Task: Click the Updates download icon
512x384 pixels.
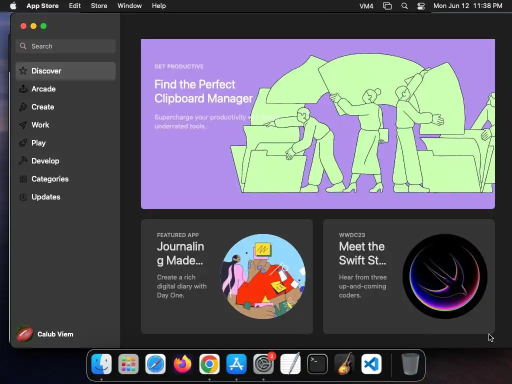Action: 23,197
